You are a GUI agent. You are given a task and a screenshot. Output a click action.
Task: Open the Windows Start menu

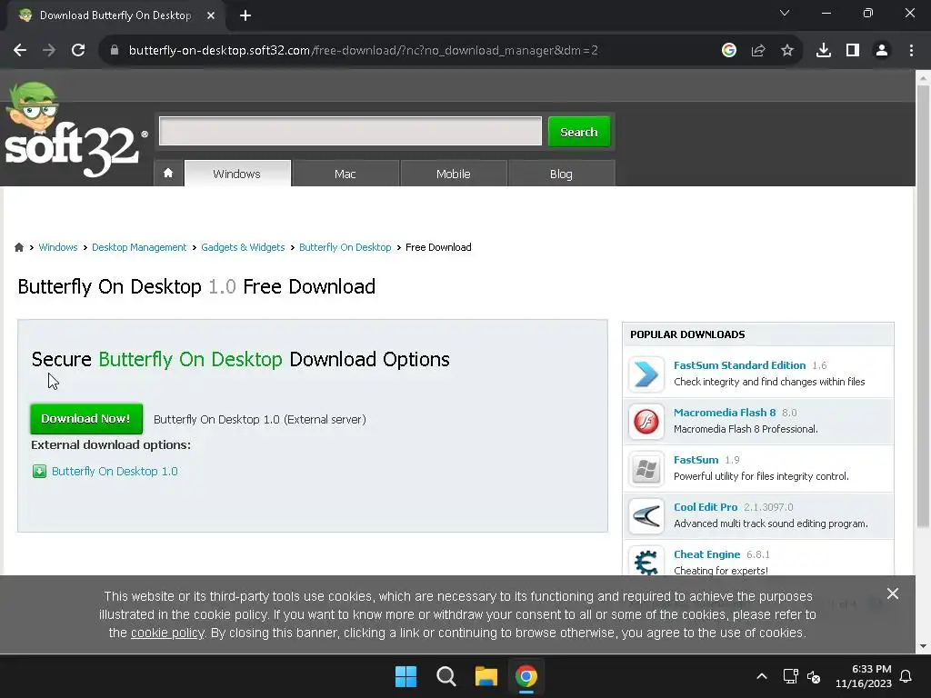[x=406, y=676]
